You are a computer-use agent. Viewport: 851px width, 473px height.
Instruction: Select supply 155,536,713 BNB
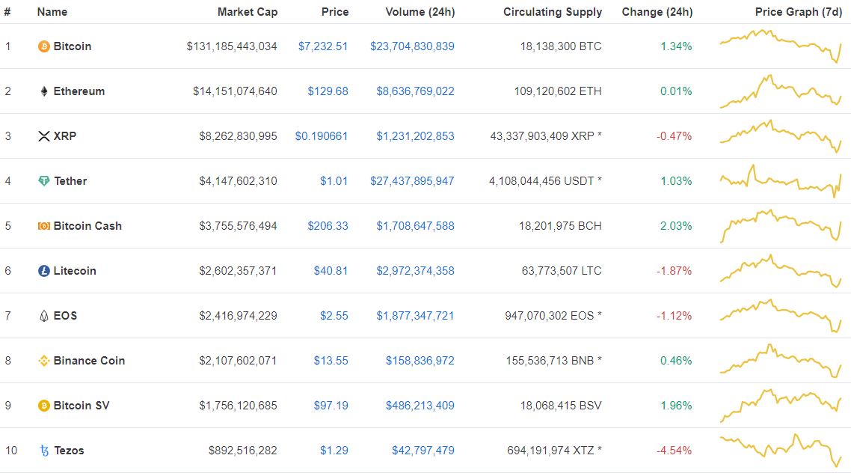point(553,361)
